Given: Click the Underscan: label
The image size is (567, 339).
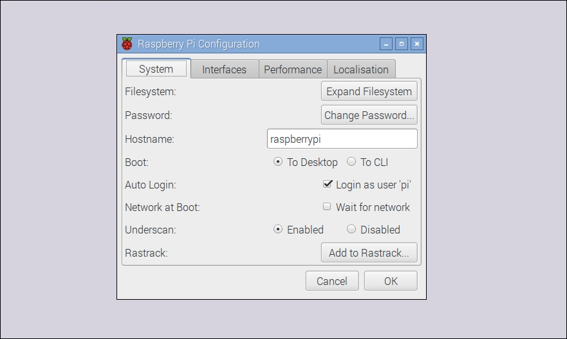Looking at the screenshot, I should click(151, 230).
